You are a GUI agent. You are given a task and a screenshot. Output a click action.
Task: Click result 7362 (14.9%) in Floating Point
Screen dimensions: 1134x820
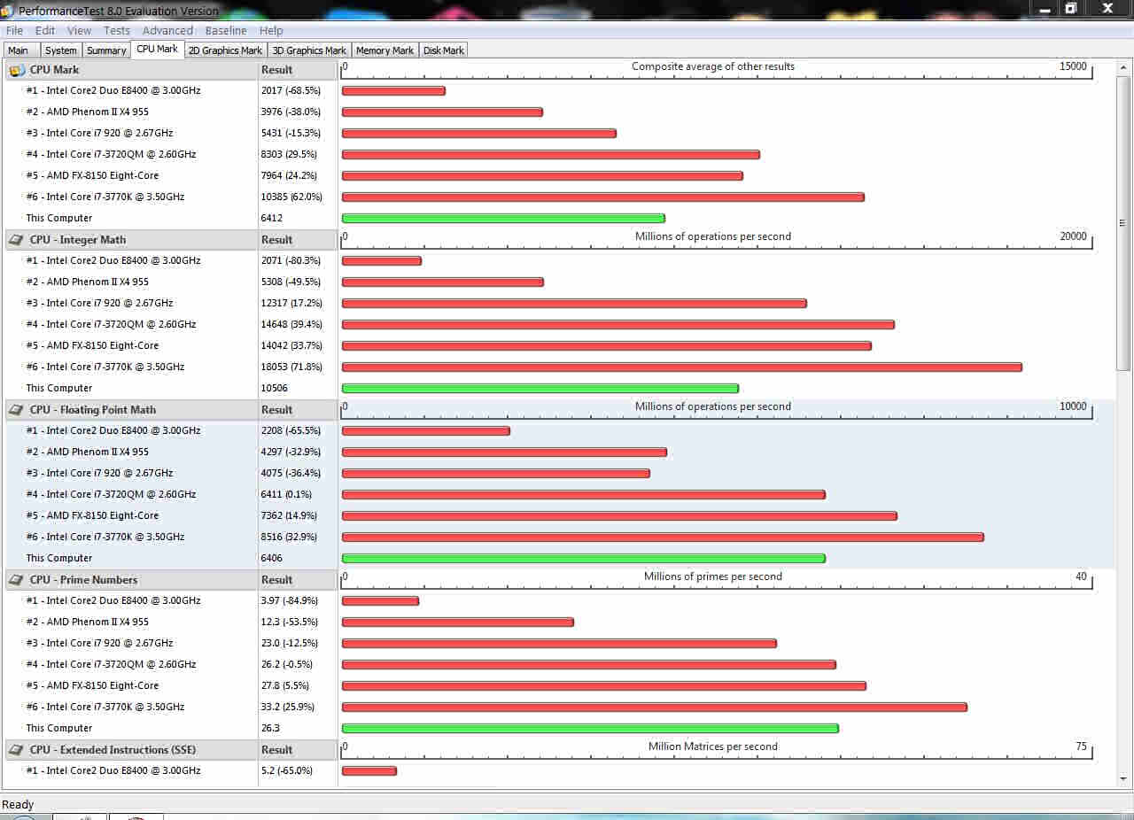tap(289, 515)
